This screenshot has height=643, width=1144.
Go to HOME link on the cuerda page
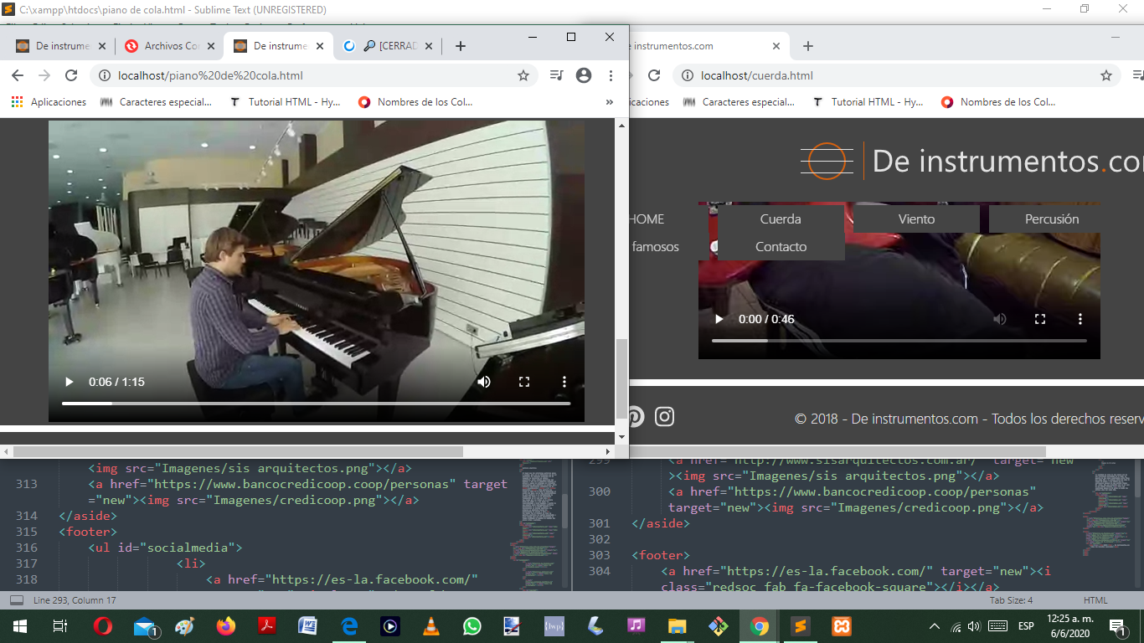(647, 219)
